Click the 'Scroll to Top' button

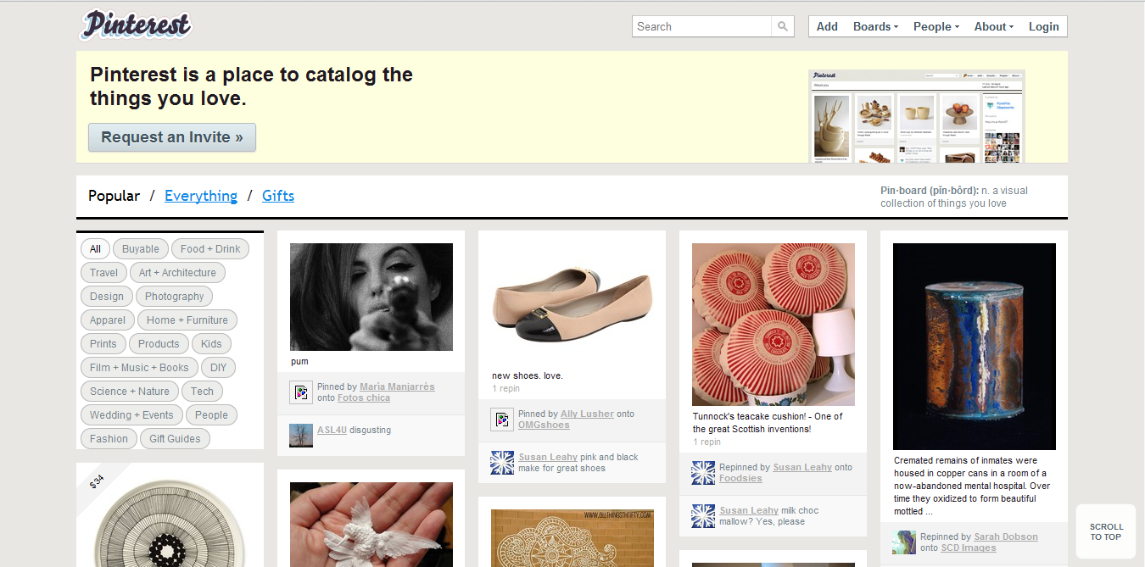point(1106,531)
